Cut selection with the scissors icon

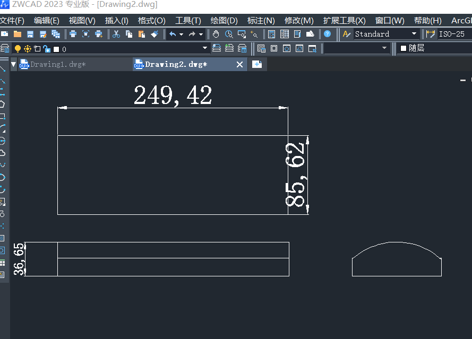pos(116,34)
